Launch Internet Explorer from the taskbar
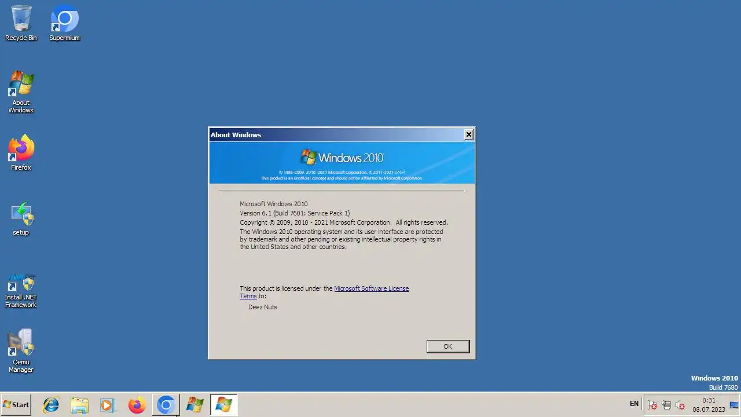 (x=51, y=405)
